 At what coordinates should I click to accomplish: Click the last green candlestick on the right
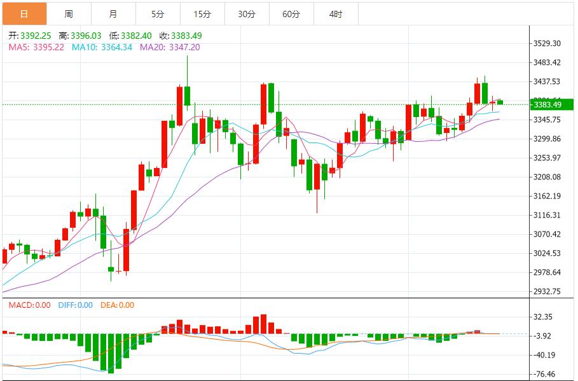pyautogui.click(x=500, y=102)
